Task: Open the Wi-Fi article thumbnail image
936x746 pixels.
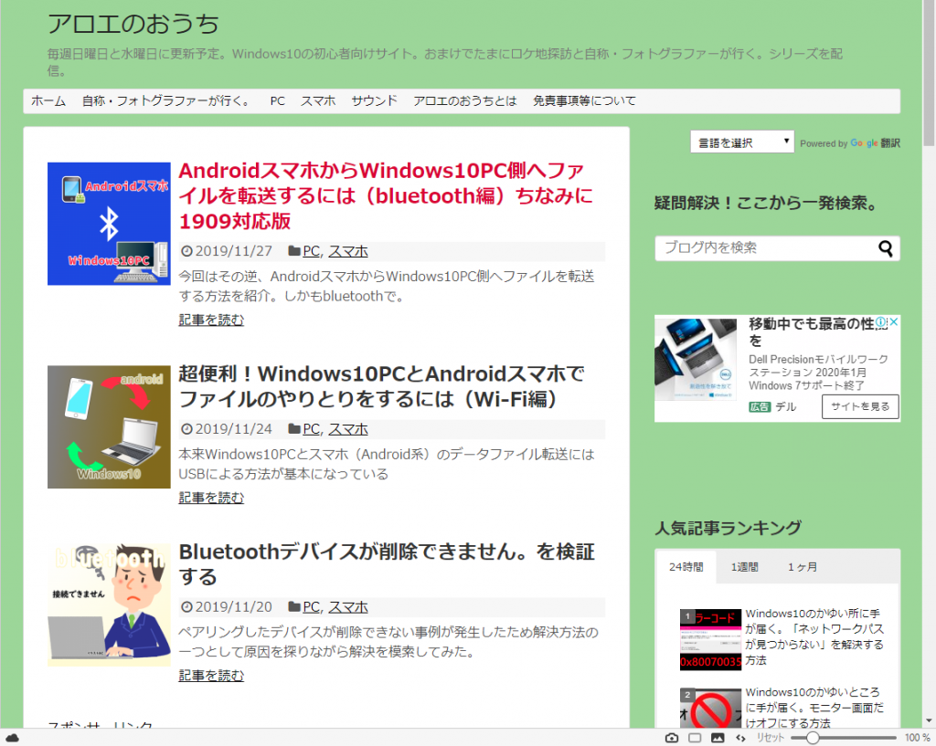Action: (x=109, y=426)
